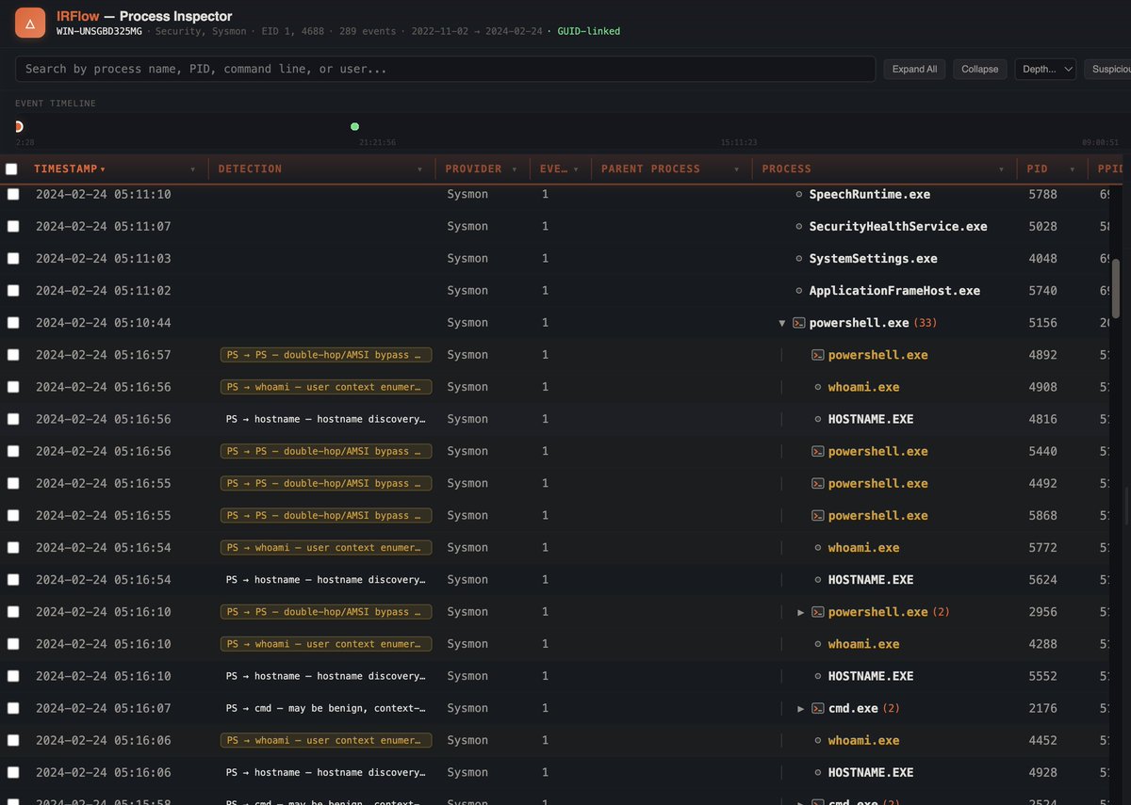Click circle icon of HOSTNAME.EXE PID 4816
Image resolution: width=1131 pixels, height=805 pixels.
point(818,419)
